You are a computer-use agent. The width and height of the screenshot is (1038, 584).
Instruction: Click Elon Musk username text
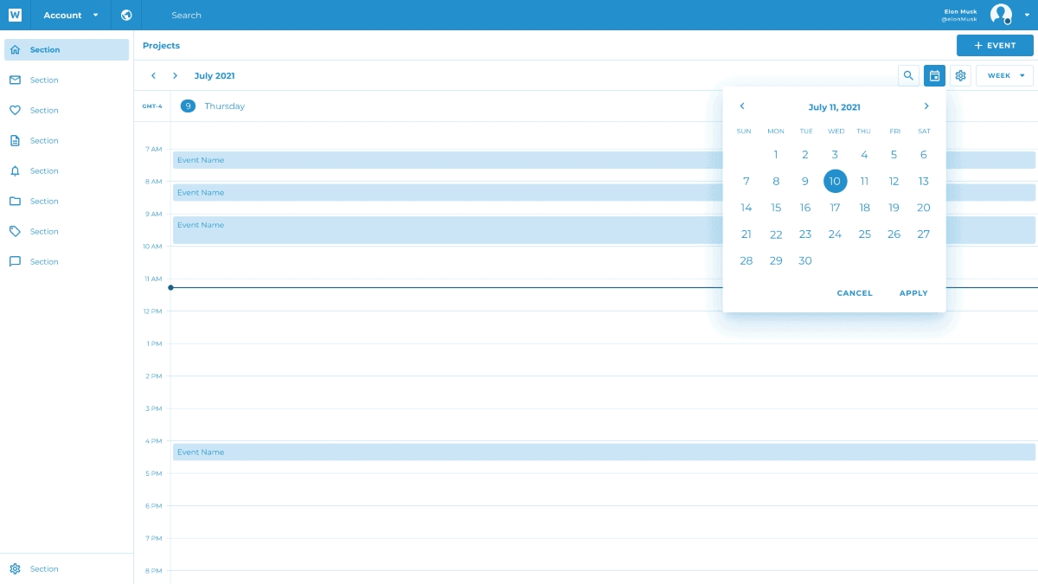961,11
